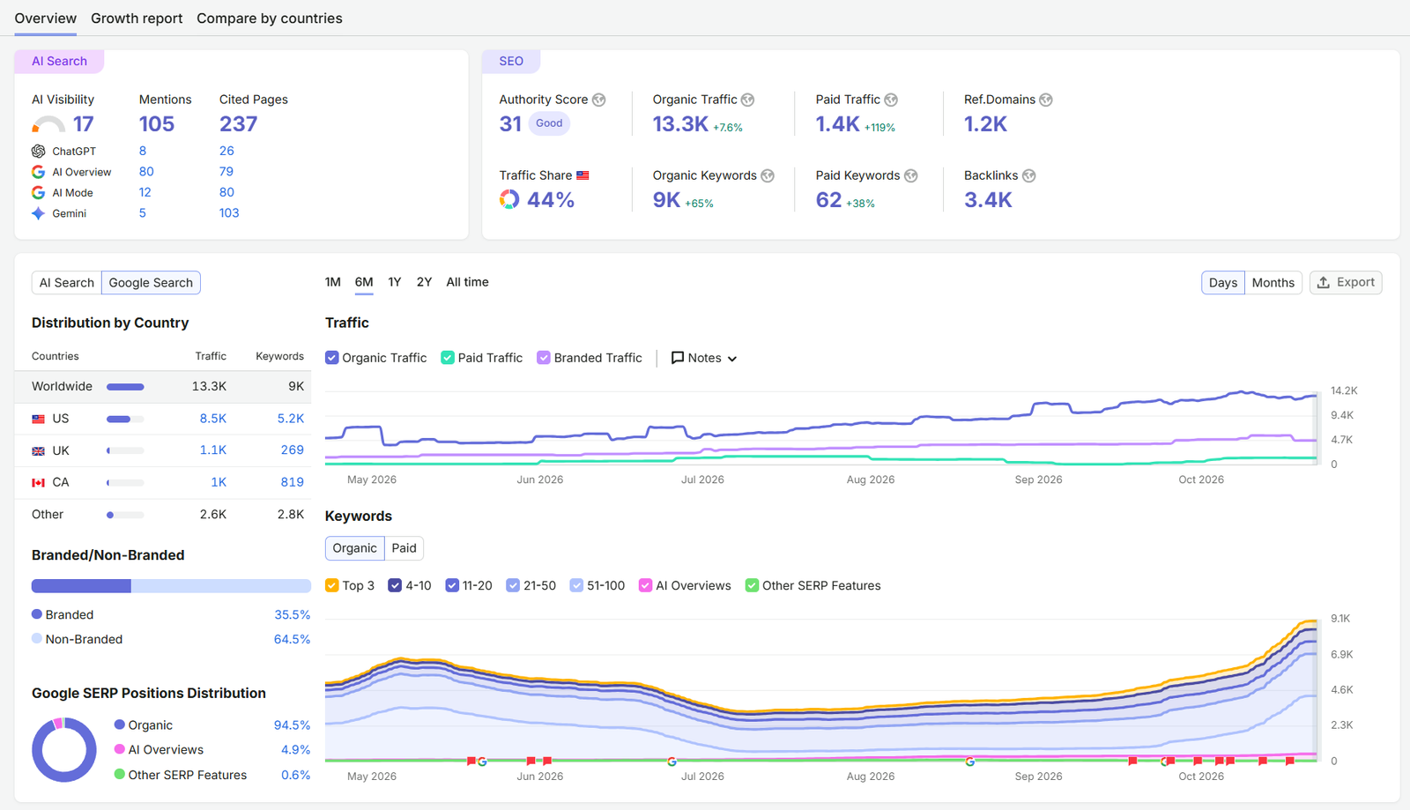Screen dimensions: 1410x810
Task: Uncheck the AI Overviews checkbox in the Keywords legend
Action: [x=646, y=585]
